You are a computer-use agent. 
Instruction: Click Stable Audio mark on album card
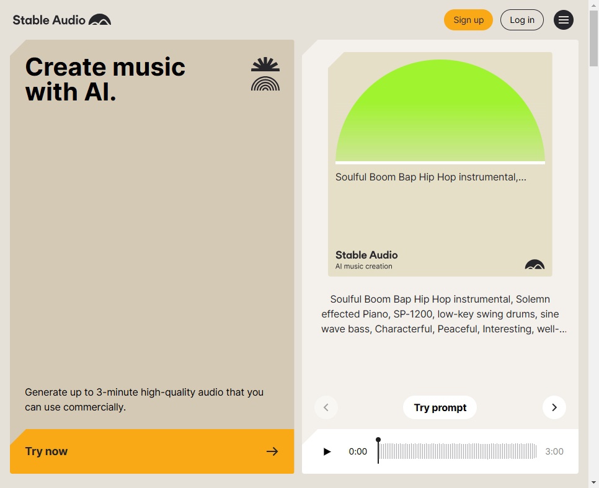click(x=535, y=265)
